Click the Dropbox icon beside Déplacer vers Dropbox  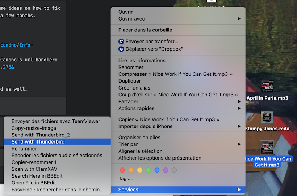coord(121,49)
